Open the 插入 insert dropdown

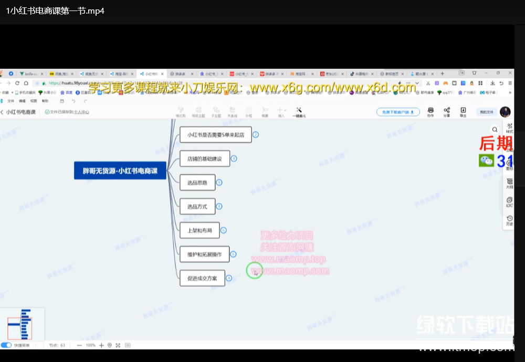coord(281,112)
